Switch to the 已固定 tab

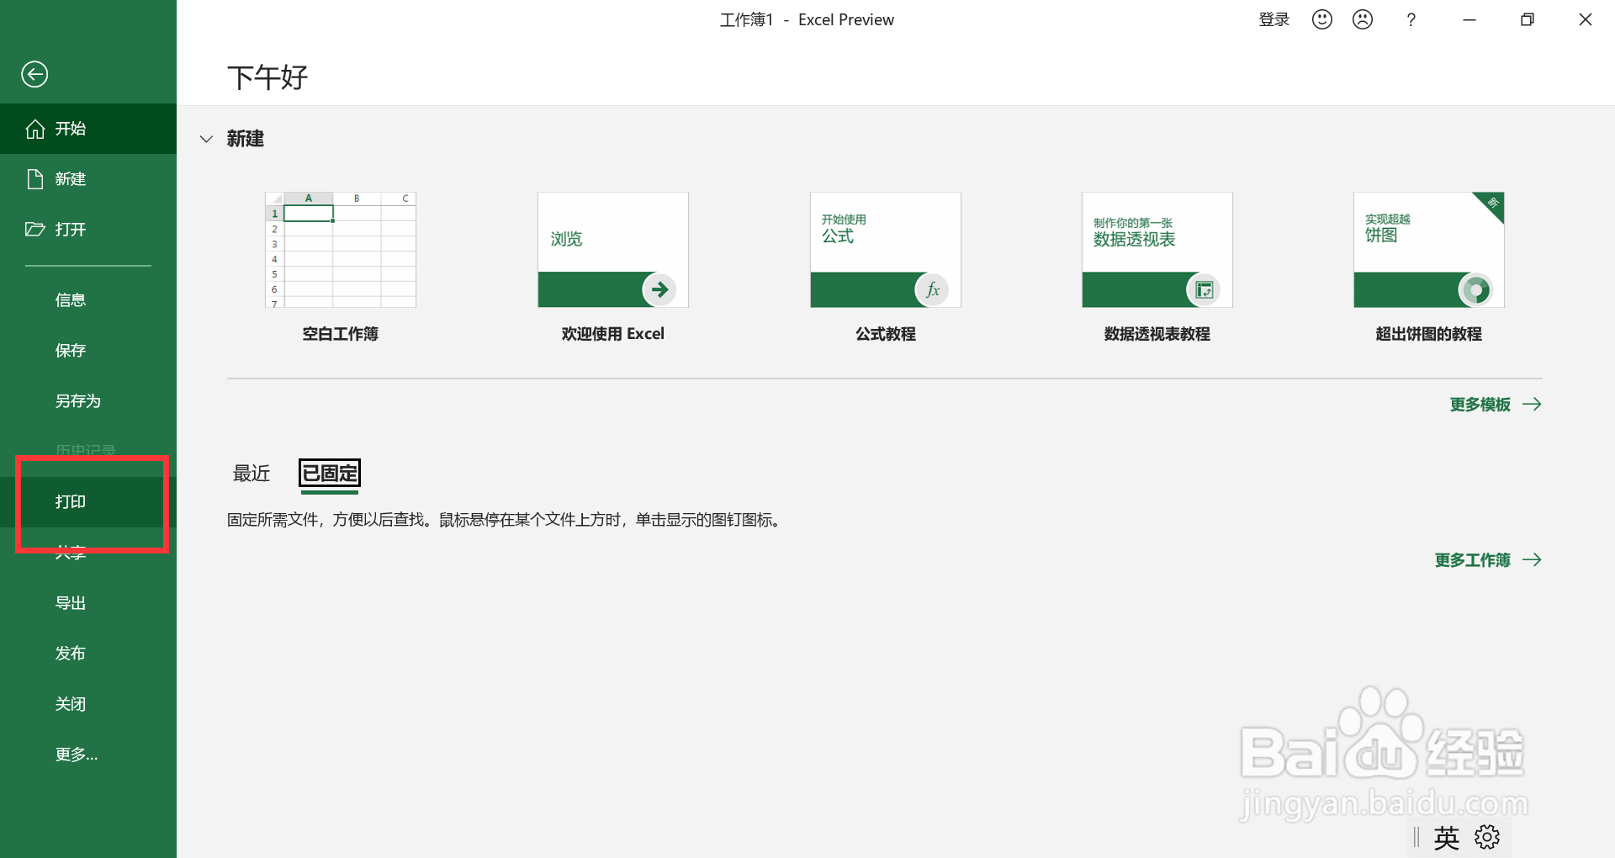pyautogui.click(x=330, y=474)
